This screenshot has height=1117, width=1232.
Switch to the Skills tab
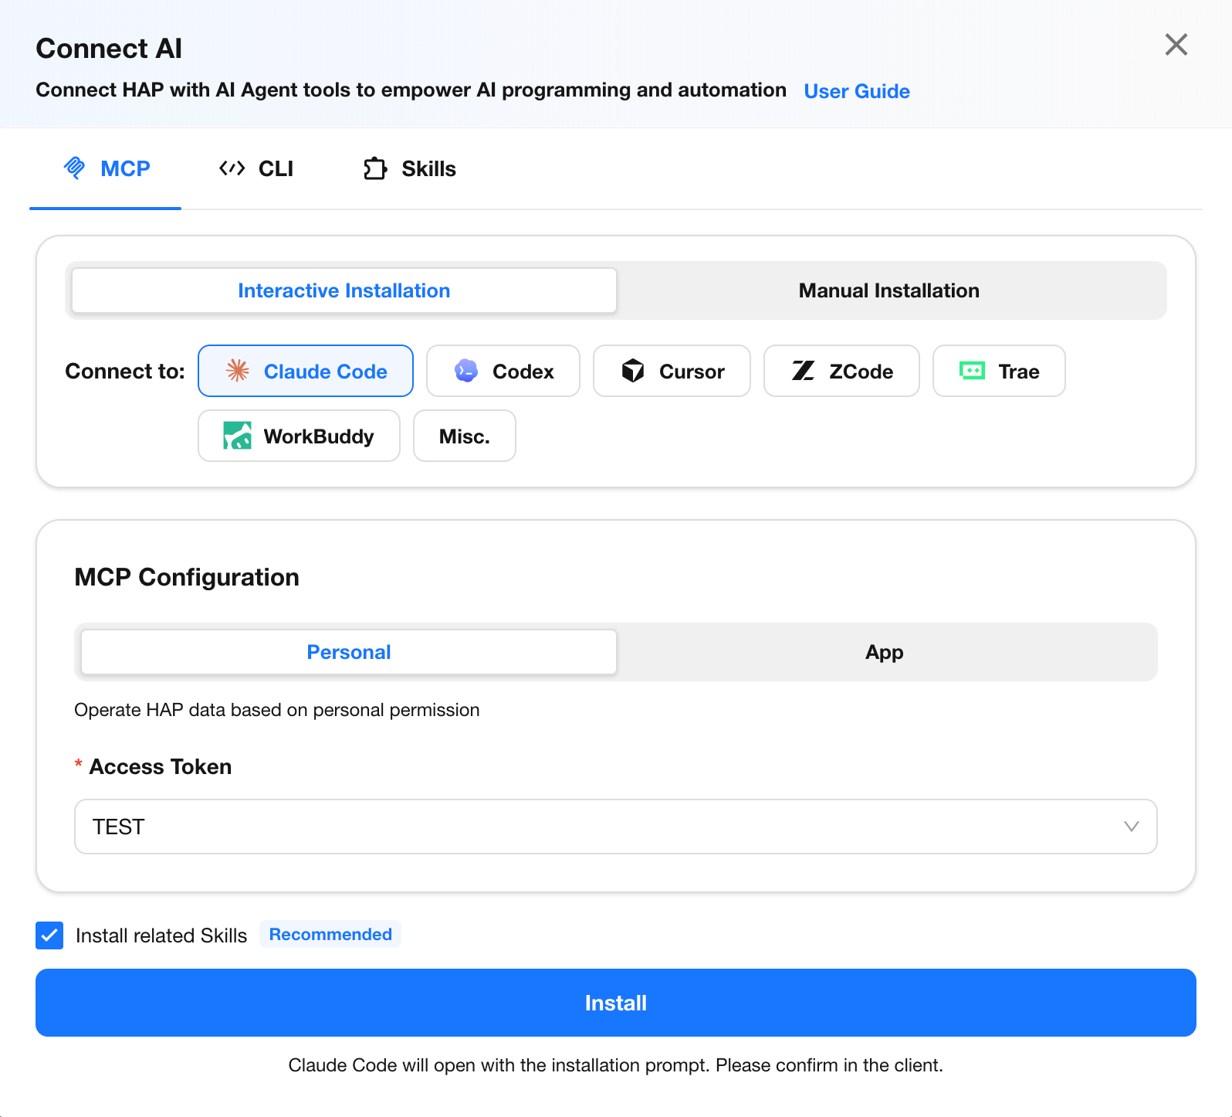[x=410, y=168]
